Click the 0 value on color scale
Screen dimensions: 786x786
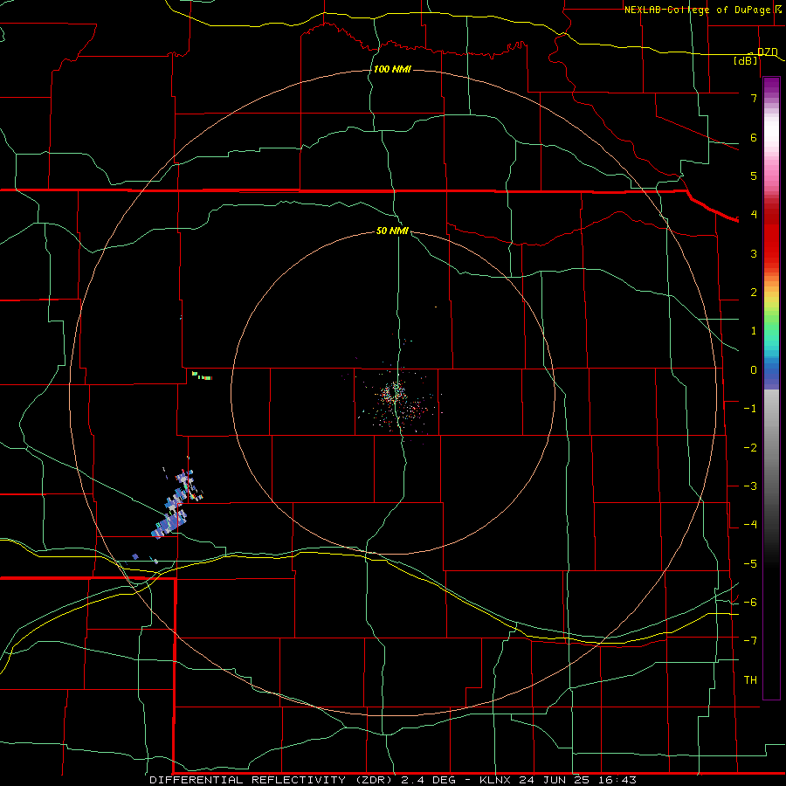pos(754,370)
